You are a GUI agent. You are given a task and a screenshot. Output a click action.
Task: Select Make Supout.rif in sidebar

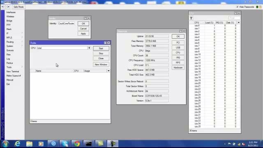[14, 76]
